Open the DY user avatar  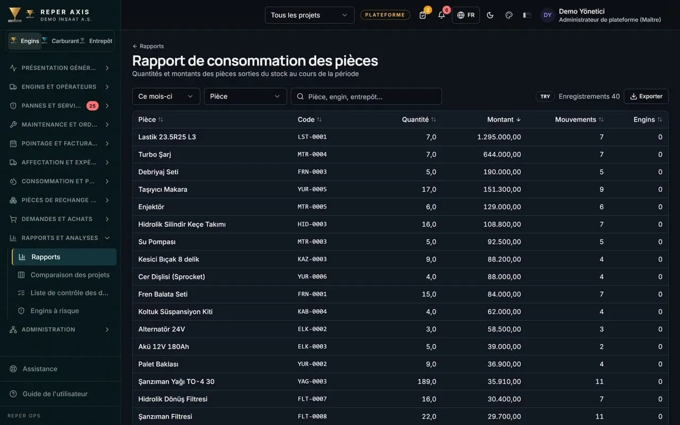548,15
